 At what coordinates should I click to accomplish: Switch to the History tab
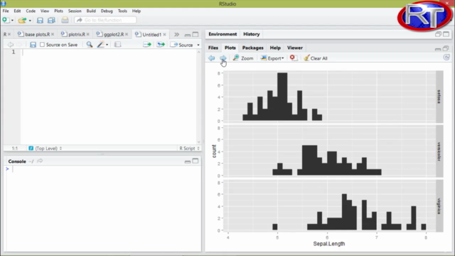pyautogui.click(x=251, y=34)
